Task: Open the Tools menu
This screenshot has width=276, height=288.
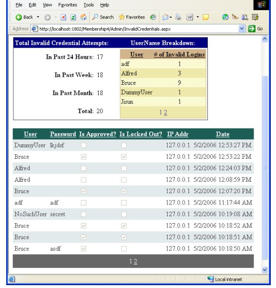Action: point(89,5)
